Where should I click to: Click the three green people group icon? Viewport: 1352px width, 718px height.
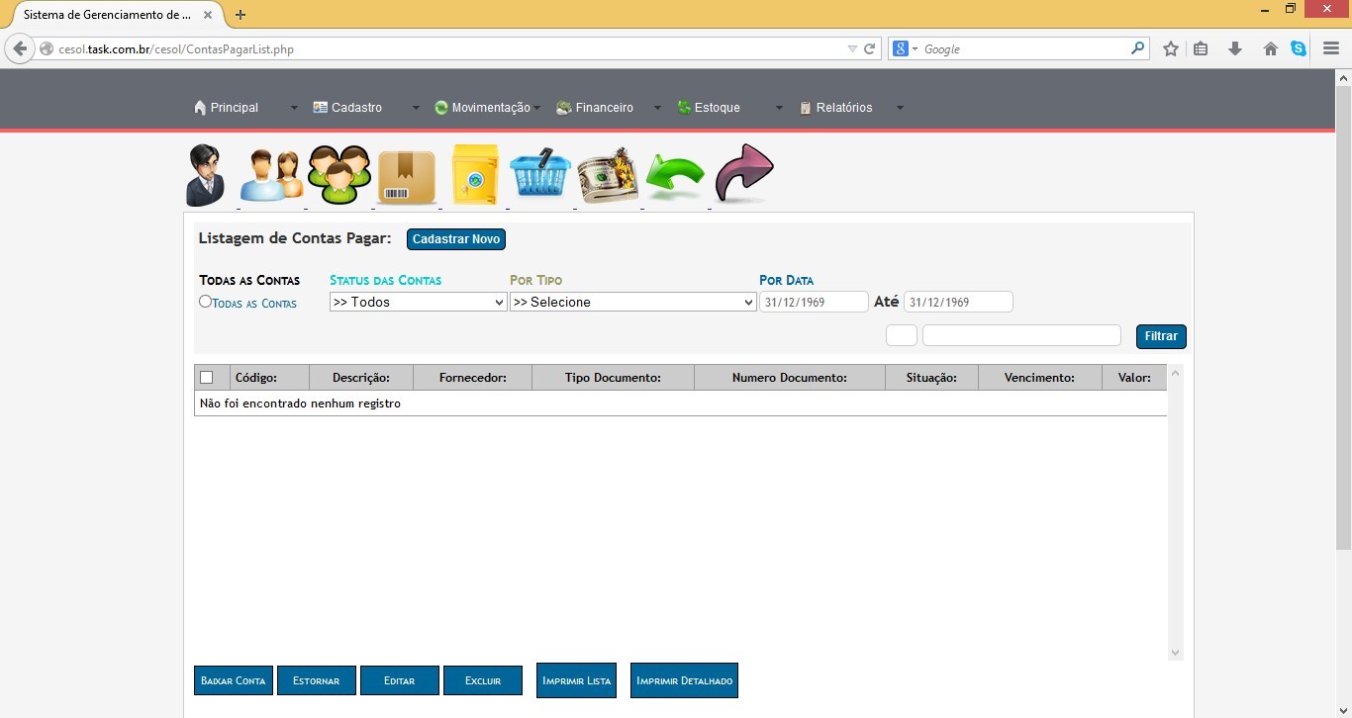click(338, 175)
